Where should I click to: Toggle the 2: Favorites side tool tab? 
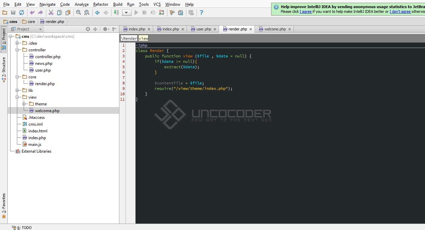(4, 206)
